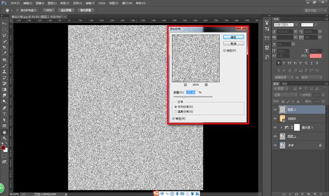This screenshot has height=196, width=329.
Task: Toggle the preview (P) checkbox
Action: click(x=225, y=51)
